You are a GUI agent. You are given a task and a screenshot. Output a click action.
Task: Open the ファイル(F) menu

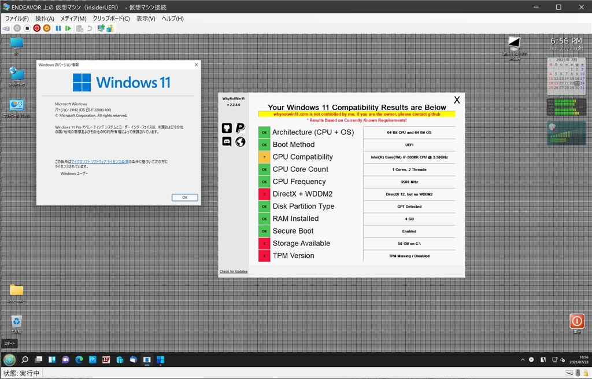17,19
